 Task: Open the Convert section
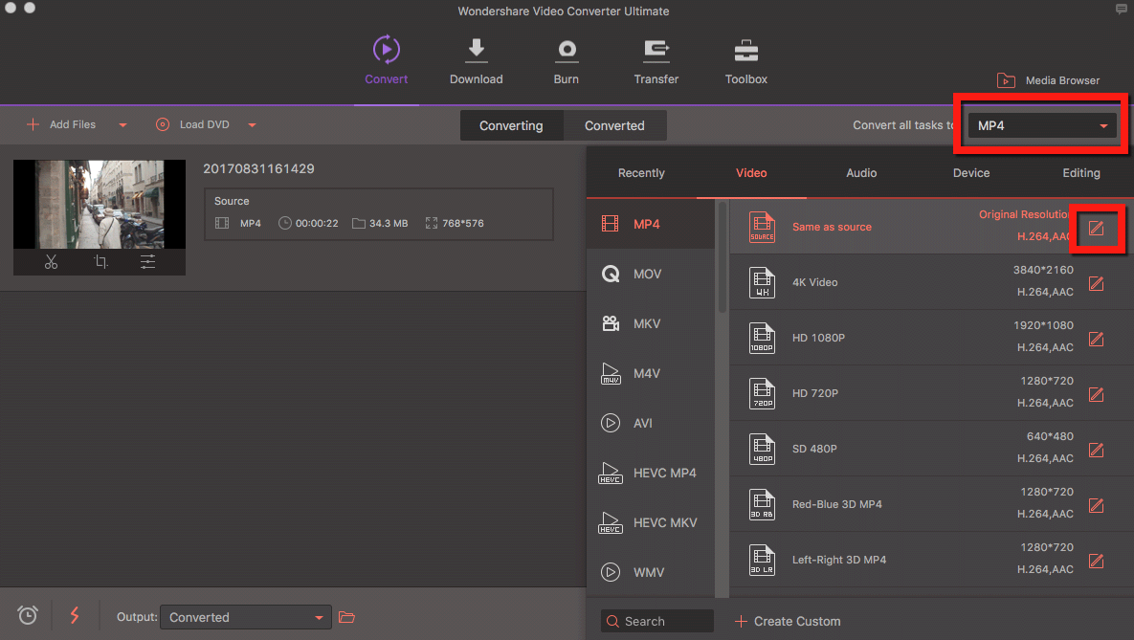pos(387,60)
